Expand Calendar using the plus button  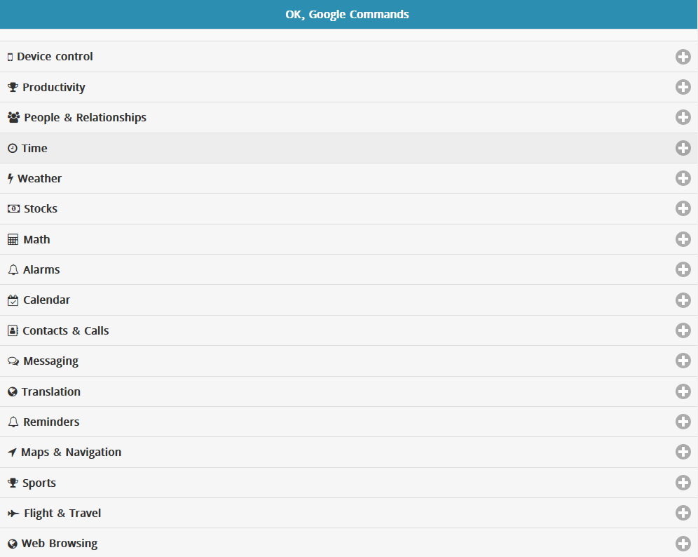(x=683, y=300)
